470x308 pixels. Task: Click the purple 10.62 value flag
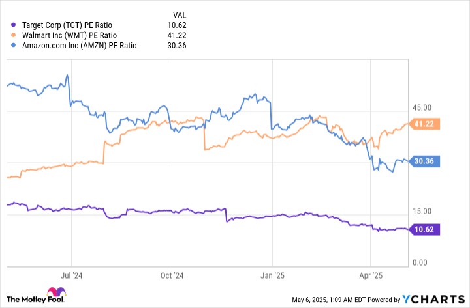[x=425, y=229]
